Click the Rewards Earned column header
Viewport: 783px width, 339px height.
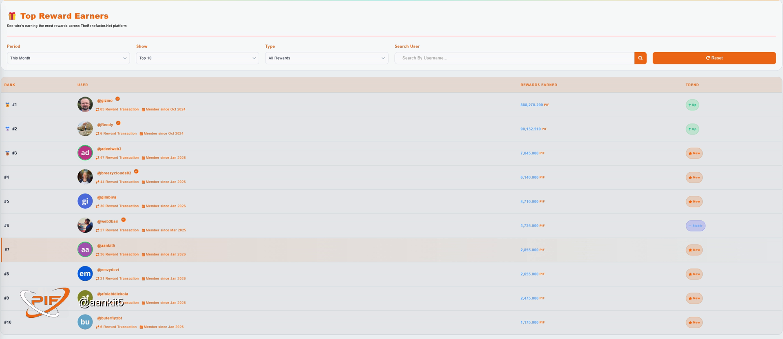click(539, 85)
